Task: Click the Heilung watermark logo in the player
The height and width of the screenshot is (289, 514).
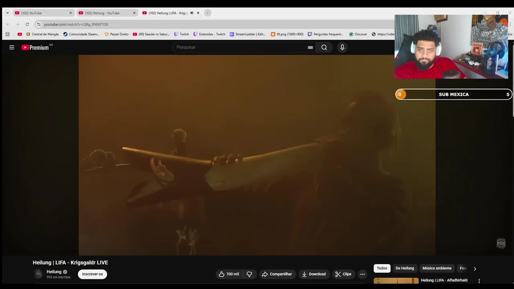Action: pos(501,243)
